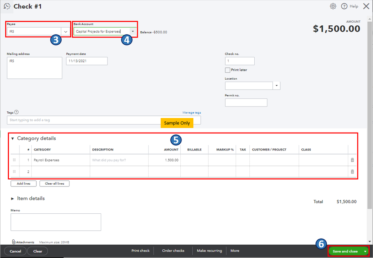Click the Payee field containing IRS
Screen dimensions: 373x258
click(x=34, y=32)
